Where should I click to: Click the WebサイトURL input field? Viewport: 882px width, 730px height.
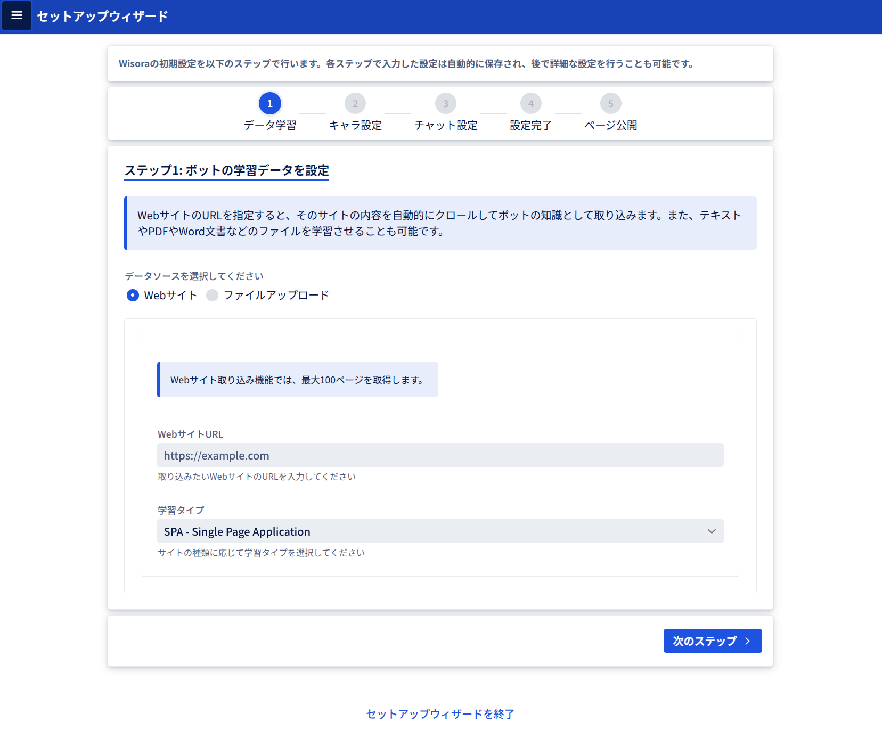coord(440,455)
